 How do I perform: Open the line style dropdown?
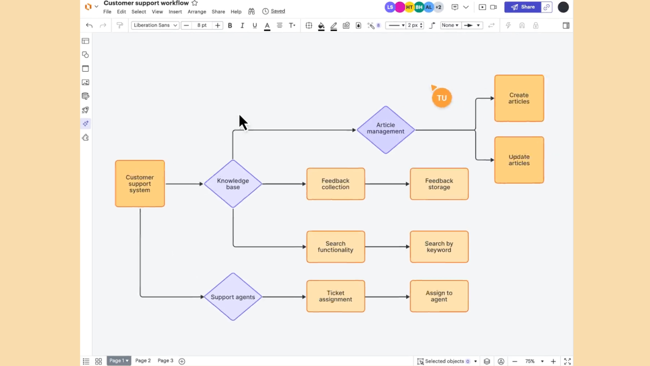[x=395, y=25]
